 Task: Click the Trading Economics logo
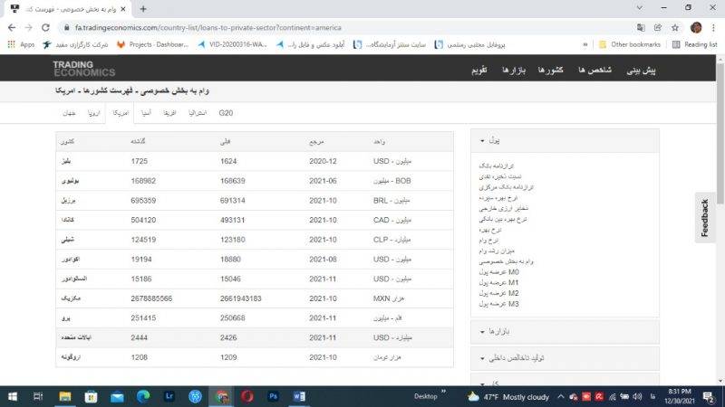coord(83,69)
